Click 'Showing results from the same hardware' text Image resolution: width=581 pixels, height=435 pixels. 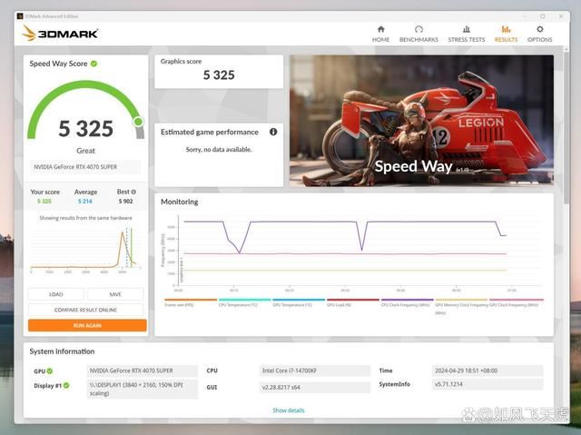tap(85, 218)
